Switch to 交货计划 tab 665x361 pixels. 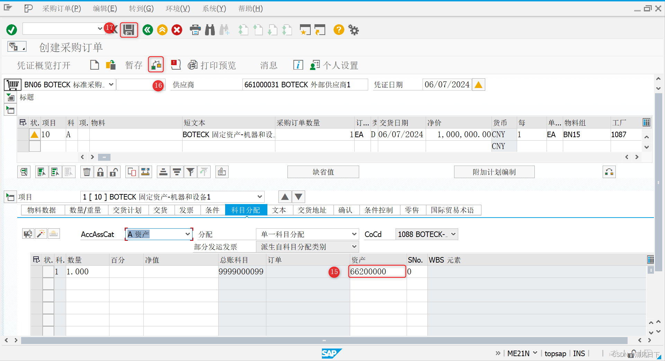tap(127, 210)
